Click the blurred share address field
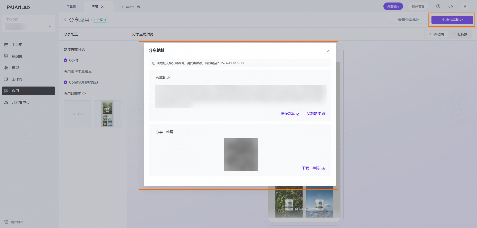 pyautogui.click(x=241, y=96)
